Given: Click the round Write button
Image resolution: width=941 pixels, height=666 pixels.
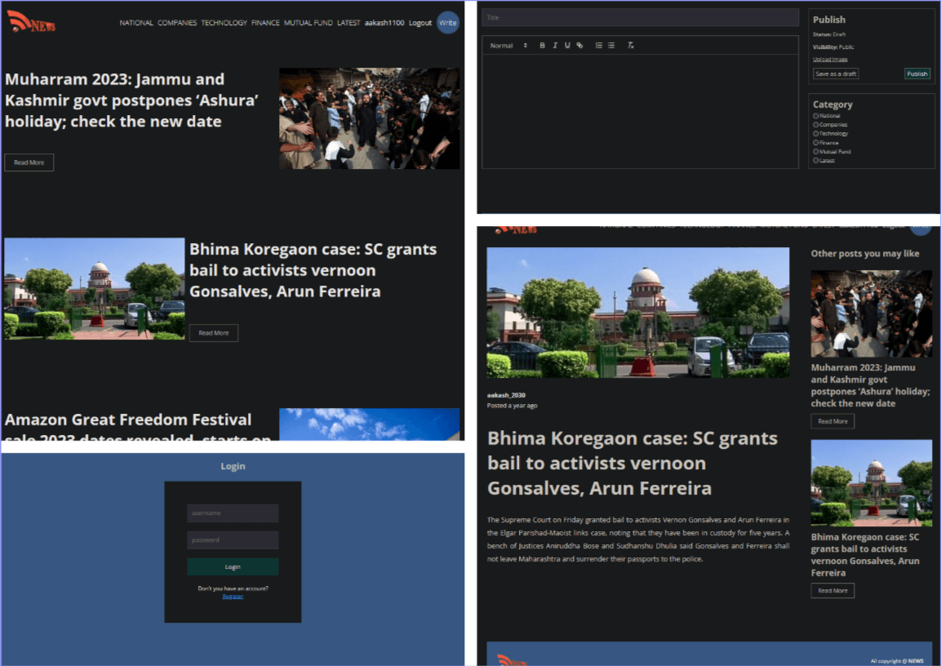Looking at the screenshot, I should pos(448,23).
